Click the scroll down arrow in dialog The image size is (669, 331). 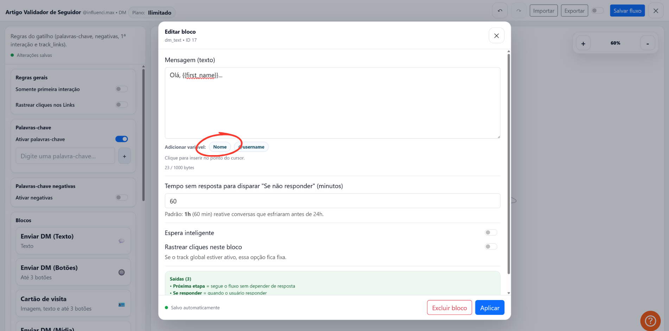509,293
